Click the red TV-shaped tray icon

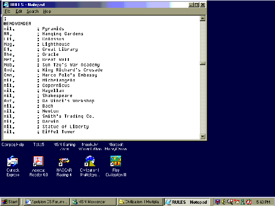coord(249,202)
